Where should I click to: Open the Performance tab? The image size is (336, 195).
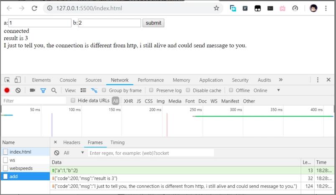point(150,80)
